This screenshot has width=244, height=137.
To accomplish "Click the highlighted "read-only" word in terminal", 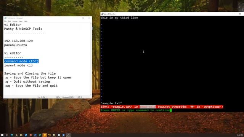I will pos(148,107).
